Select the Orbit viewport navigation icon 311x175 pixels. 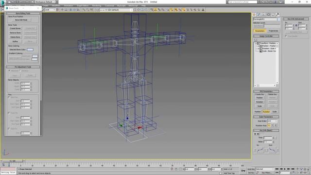305,173
